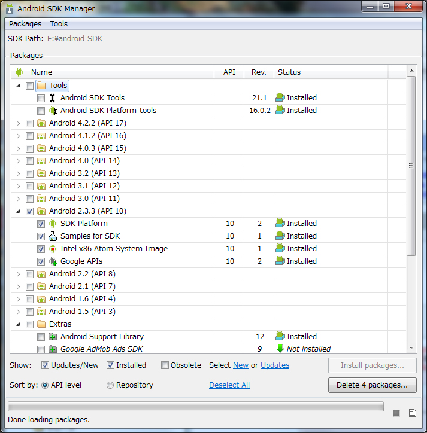The image size is (427, 433).
Task: Click the scrollbar up arrow
Action: [411, 71]
